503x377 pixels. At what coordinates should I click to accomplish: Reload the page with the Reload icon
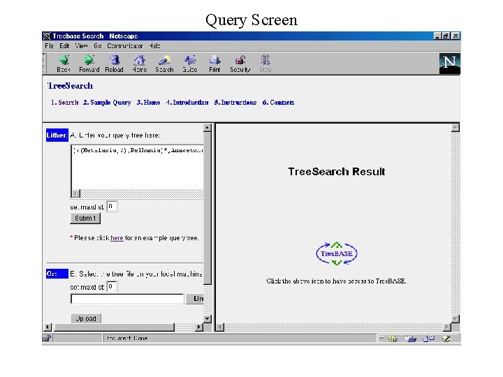point(114,64)
